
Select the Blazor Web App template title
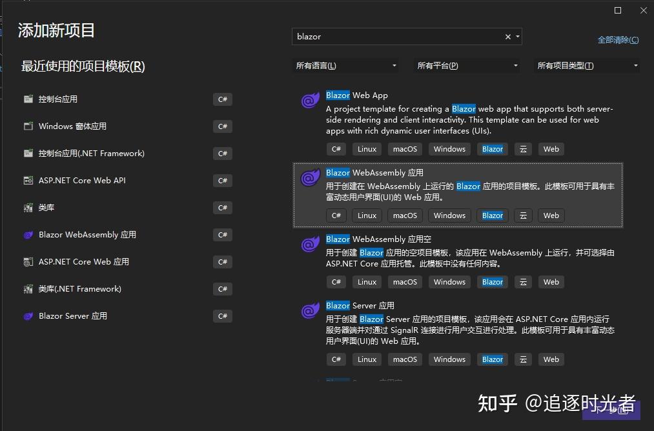356,95
